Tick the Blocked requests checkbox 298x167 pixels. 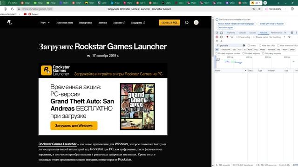pyautogui.click(x=244, y=53)
